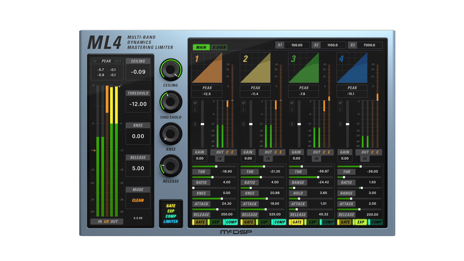Select band 1 orange transfer curve display
Image resolution: width=464 pixels, height=261 pixels.
(x=207, y=68)
